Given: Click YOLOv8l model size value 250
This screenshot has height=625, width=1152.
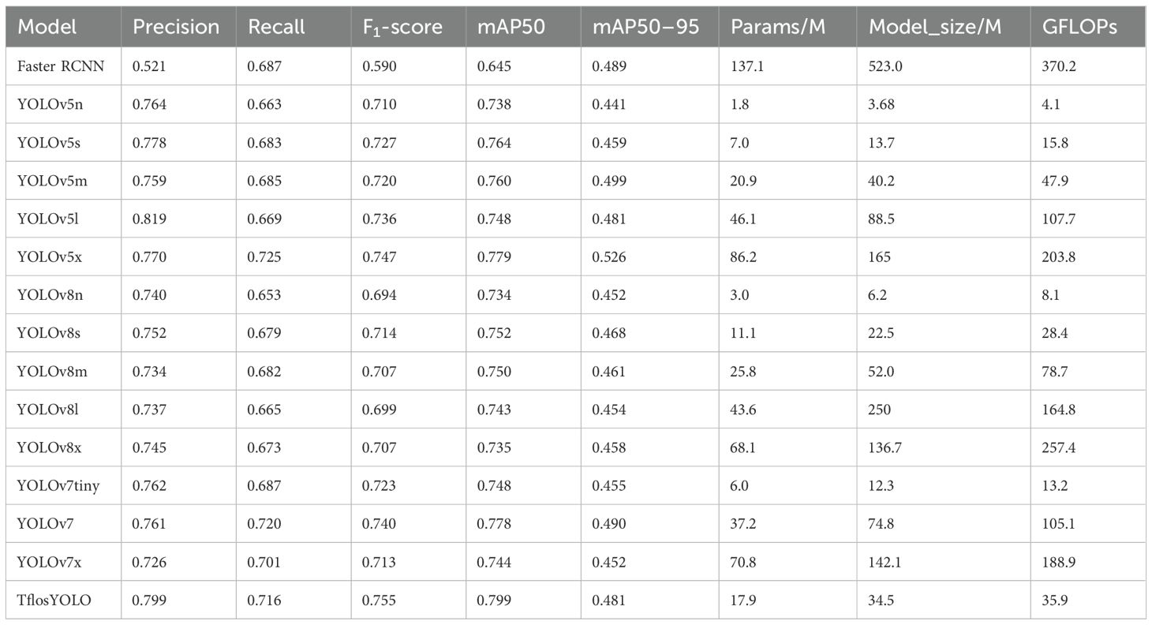Looking at the screenshot, I should coord(878,410).
